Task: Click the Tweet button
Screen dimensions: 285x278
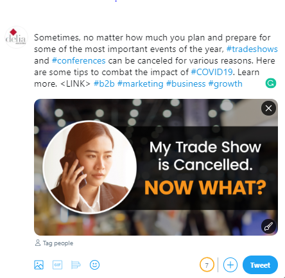Action: (260, 265)
